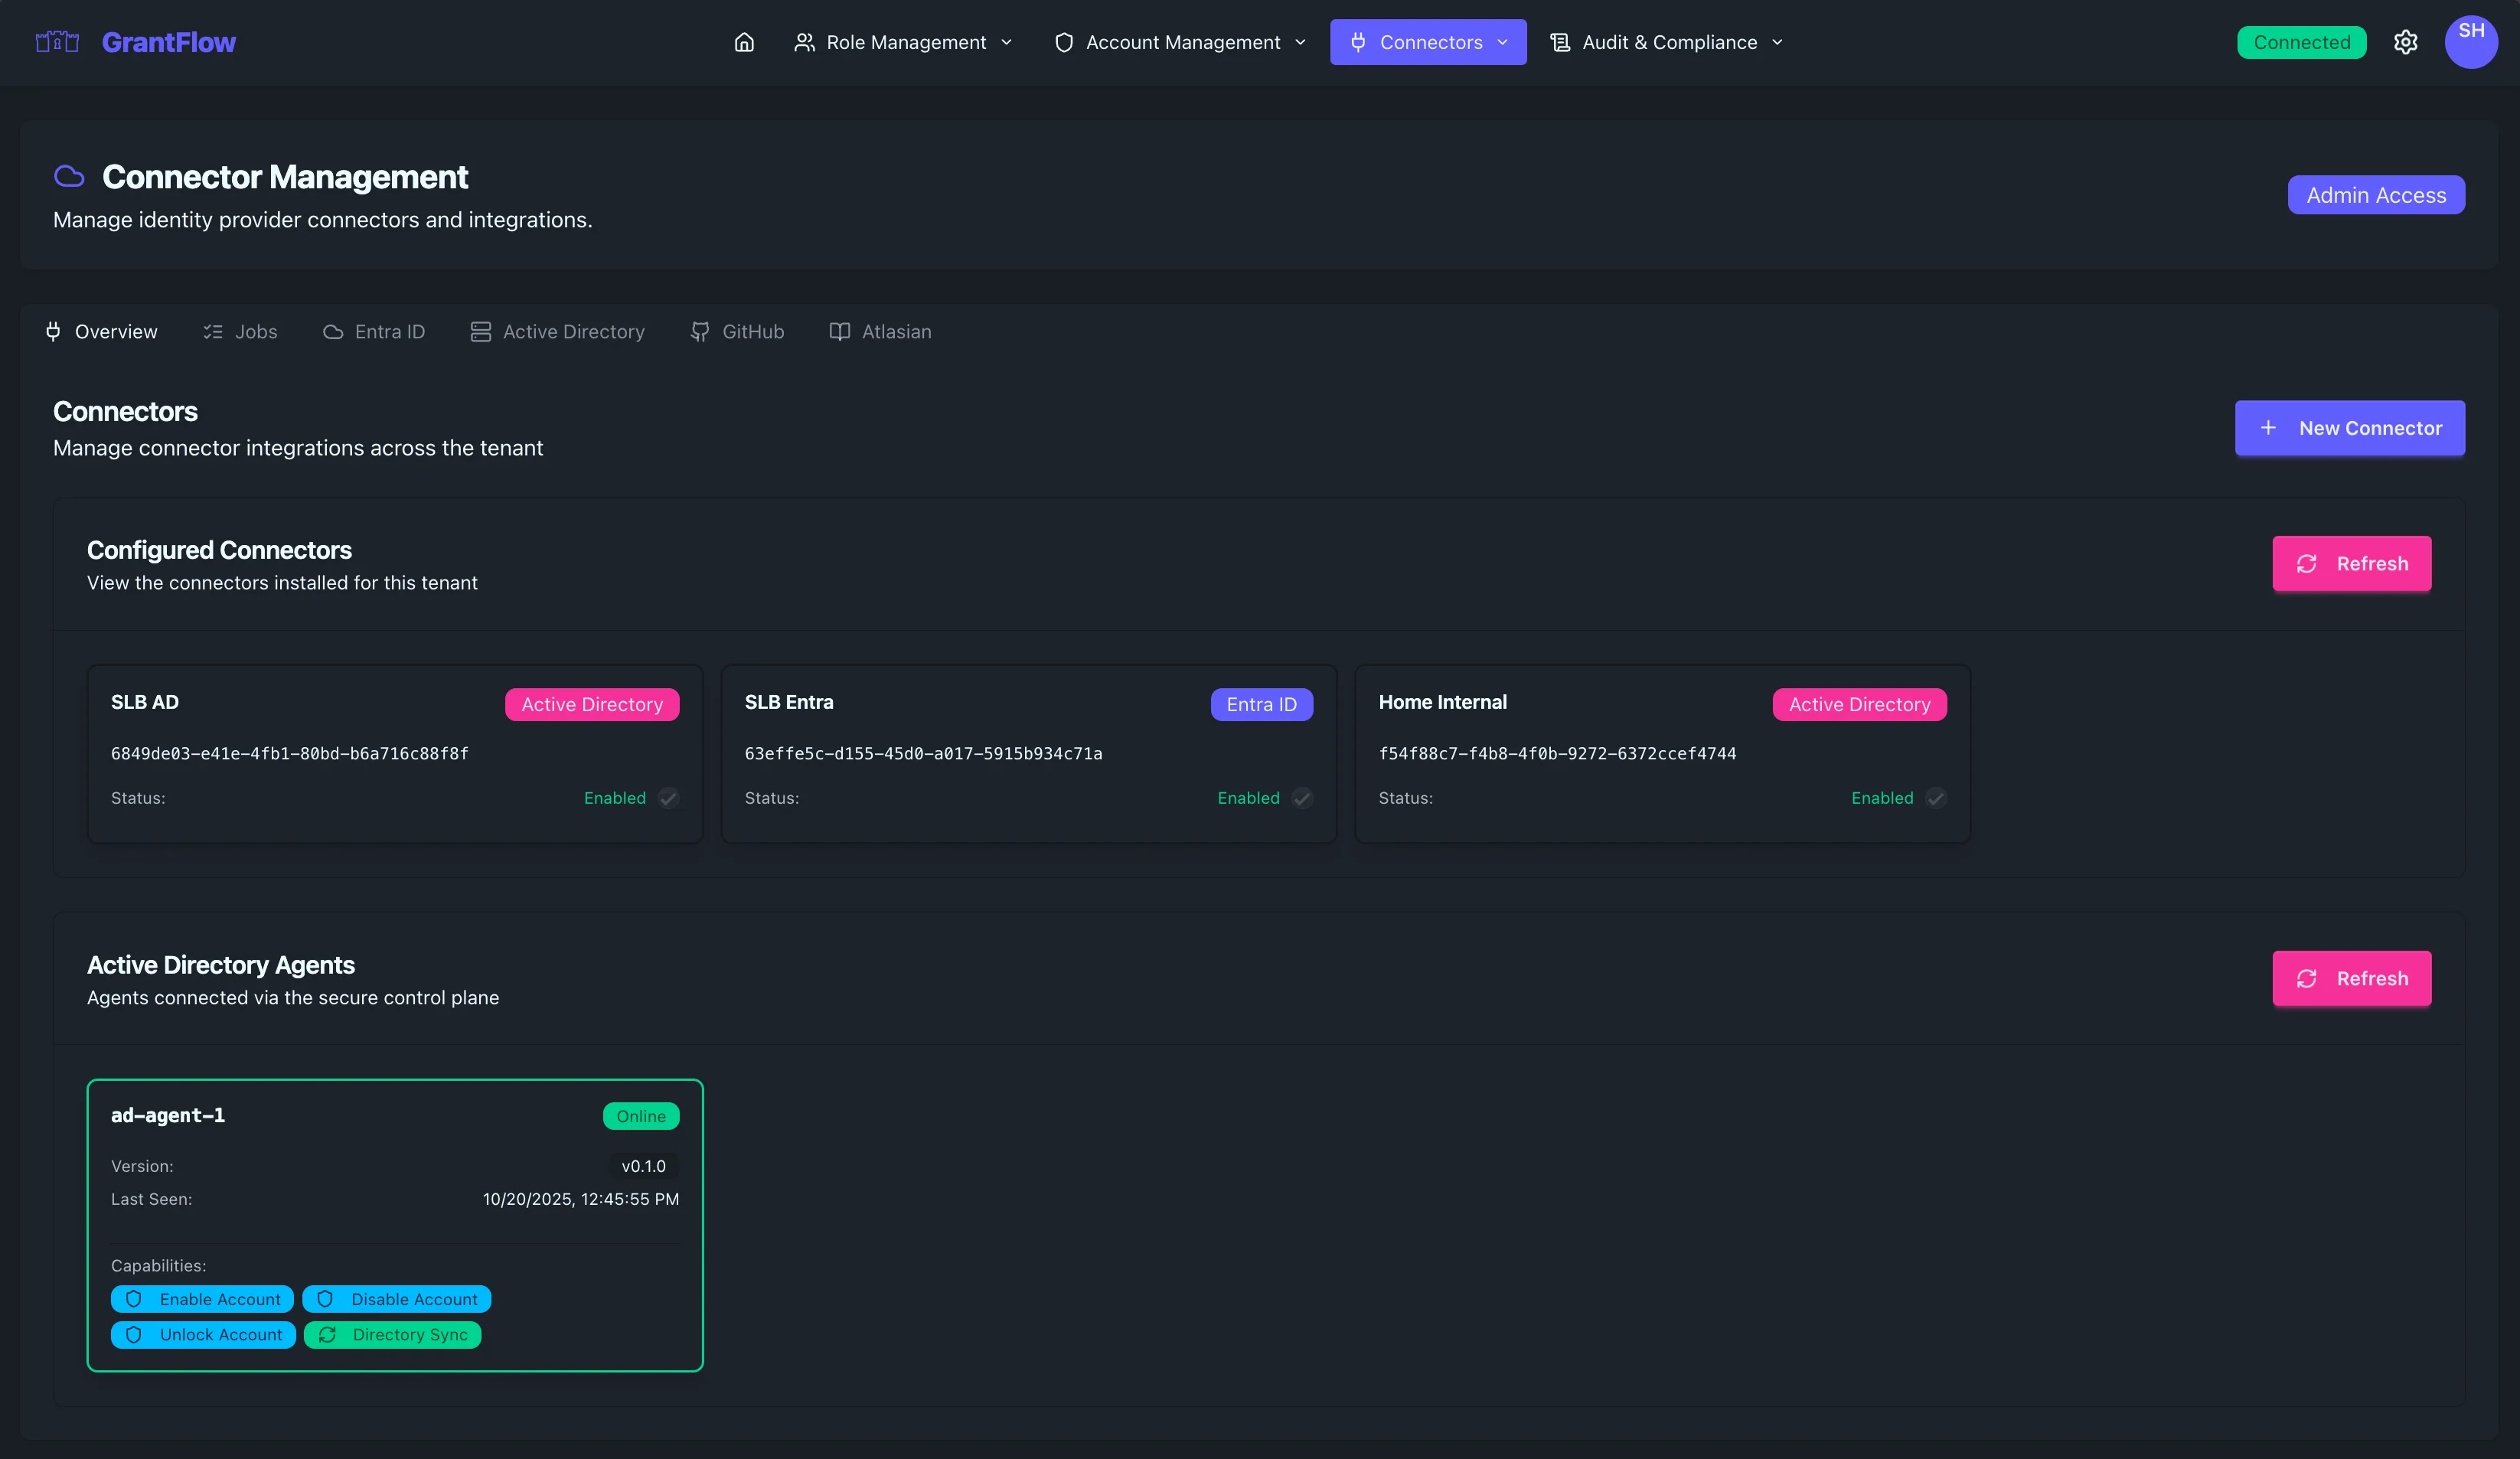Open the settings gear
This screenshot has width=2520, height=1459.
[x=2406, y=42]
